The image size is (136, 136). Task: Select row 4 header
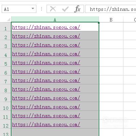[5, 53]
